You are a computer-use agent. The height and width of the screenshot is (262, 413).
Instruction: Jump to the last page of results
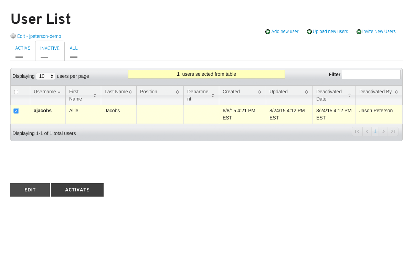(x=393, y=131)
